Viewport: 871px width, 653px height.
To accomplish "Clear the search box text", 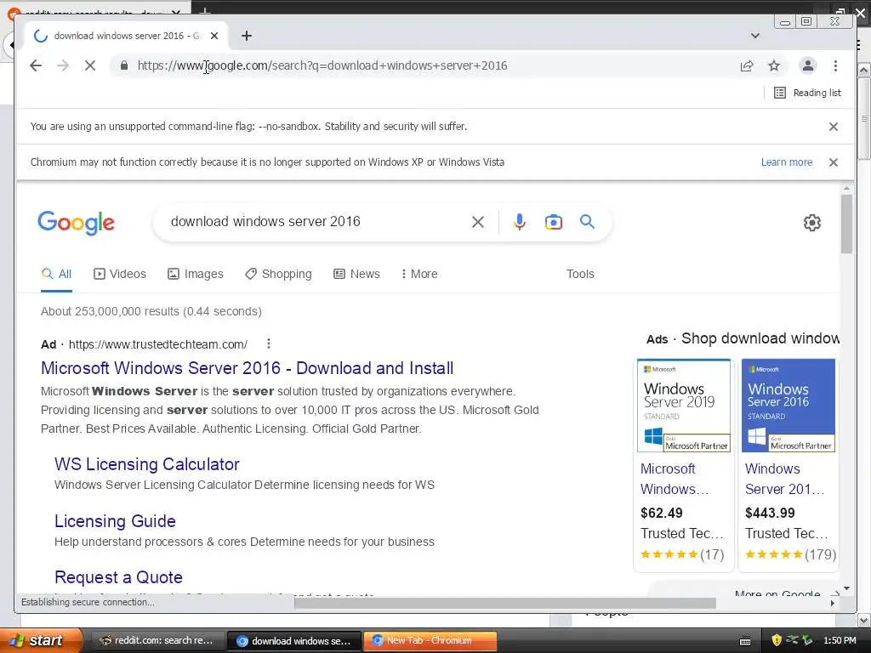I will coord(478,222).
